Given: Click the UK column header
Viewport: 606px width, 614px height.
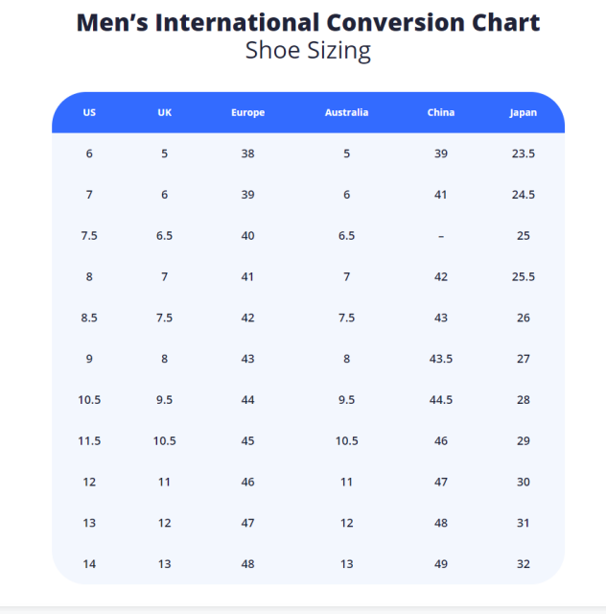Looking at the screenshot, I should (x=165, y=112).
